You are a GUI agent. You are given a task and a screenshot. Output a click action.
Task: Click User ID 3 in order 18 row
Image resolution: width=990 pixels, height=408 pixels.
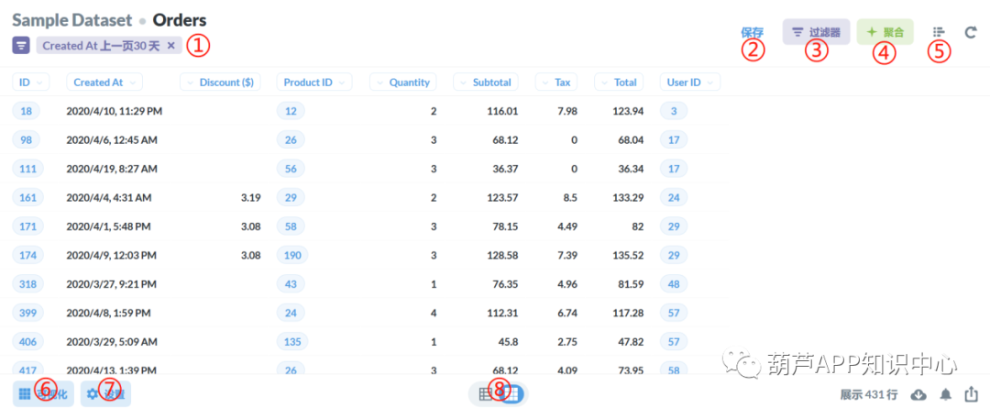(674, 111)
